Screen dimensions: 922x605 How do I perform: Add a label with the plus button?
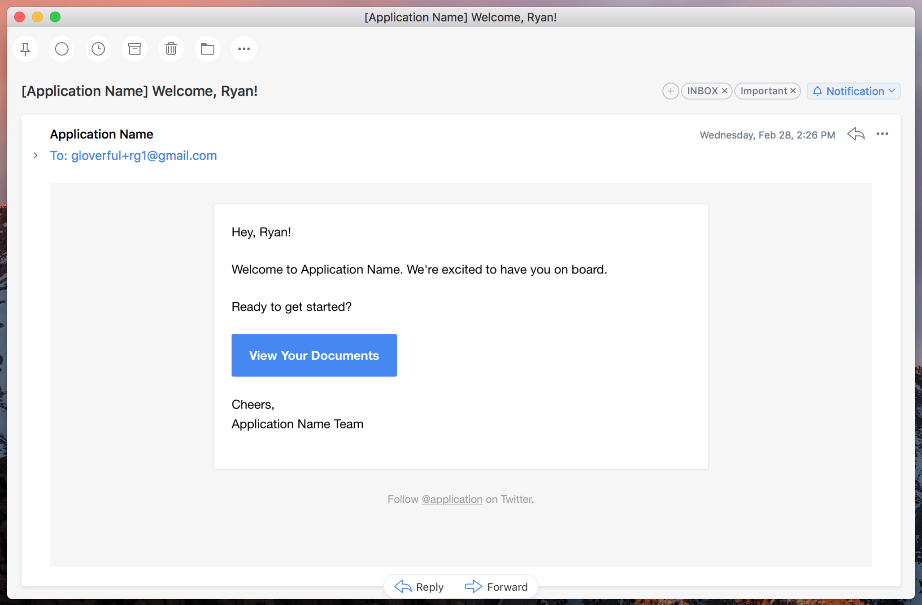pyautogui.click(x=670, y=91)
